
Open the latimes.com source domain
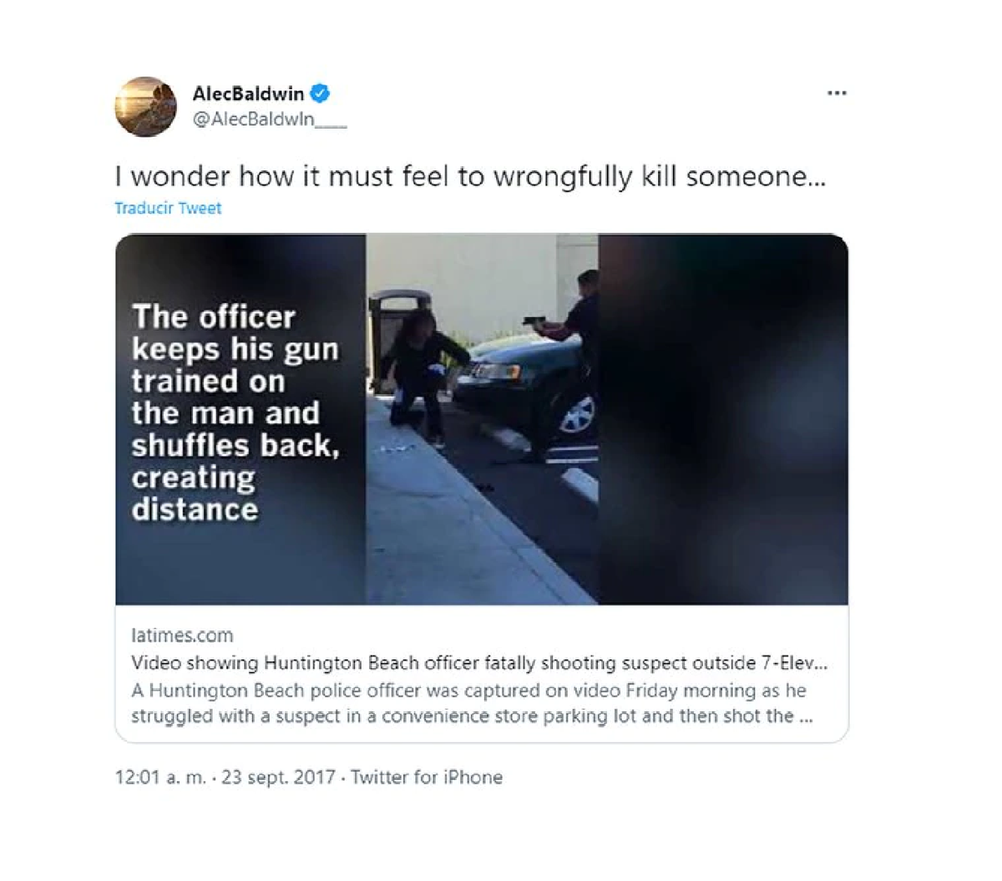(182, 635)
